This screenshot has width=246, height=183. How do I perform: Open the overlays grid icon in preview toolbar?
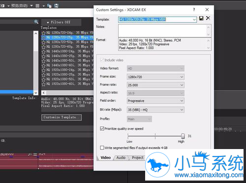click(x=37, y=6)
